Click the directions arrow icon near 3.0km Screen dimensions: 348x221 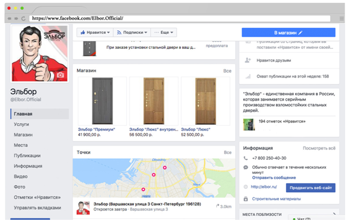point(217,206)
